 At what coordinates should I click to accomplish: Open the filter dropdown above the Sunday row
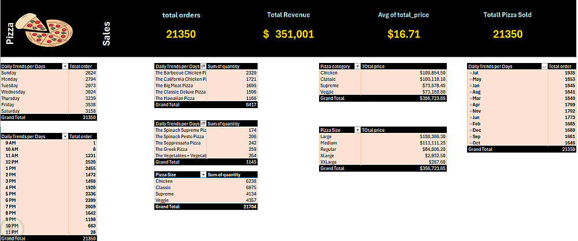click(64, 66)
